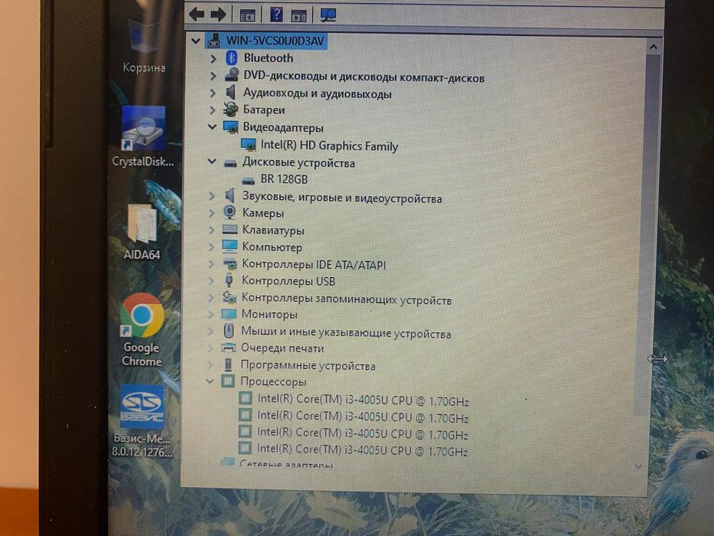
Task: Collapse the Видеоадаптеры category
Action: (212, 127)
